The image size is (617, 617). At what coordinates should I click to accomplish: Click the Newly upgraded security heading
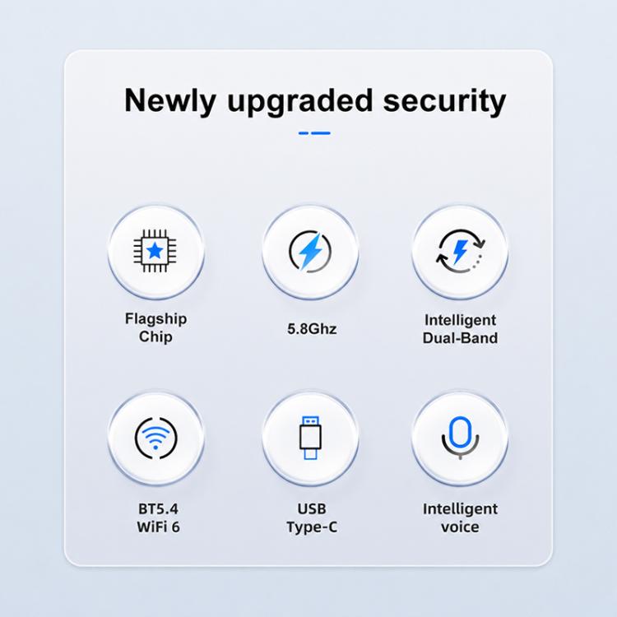(x=315, y=100)
